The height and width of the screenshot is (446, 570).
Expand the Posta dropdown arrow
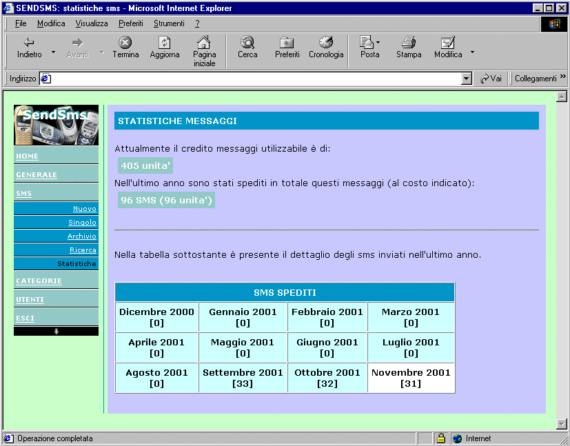(x=378, y=43)
